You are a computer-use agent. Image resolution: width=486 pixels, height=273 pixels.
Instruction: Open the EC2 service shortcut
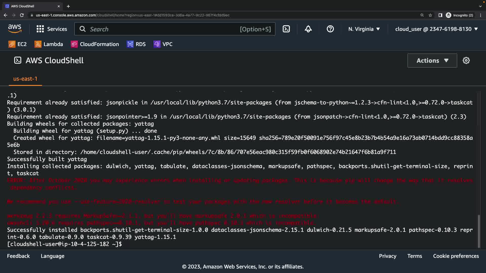pos(17,44)
